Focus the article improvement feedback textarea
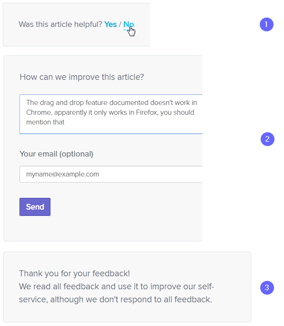The height and width of the screenshot is (326, 284). 111,114
